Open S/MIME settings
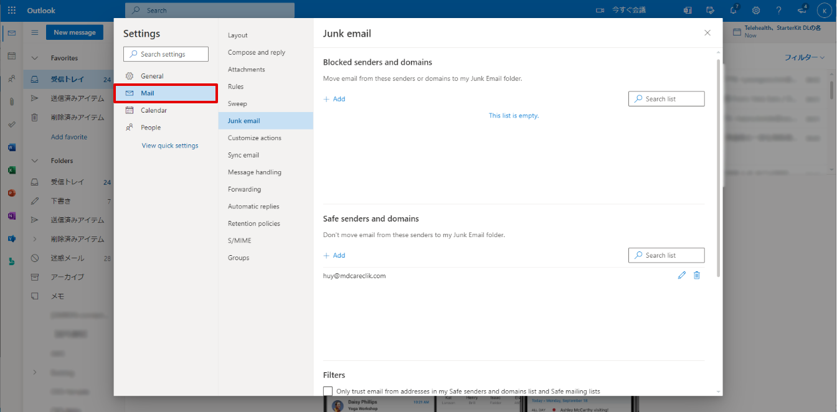 [x=266, y=241]
